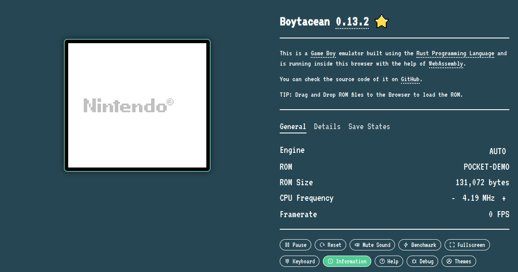Open the Help dialog
Viewport: 518px width, 272px height.
click(389, 261)
